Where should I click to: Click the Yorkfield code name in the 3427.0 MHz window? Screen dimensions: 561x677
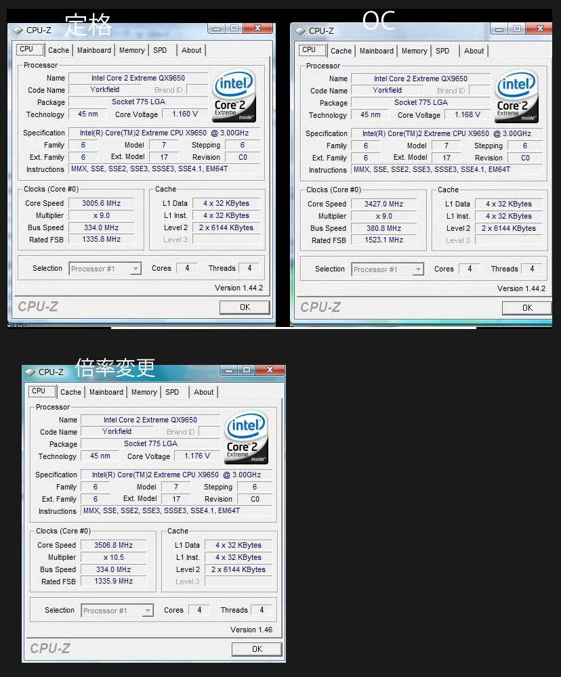click(x=388, y=90)
